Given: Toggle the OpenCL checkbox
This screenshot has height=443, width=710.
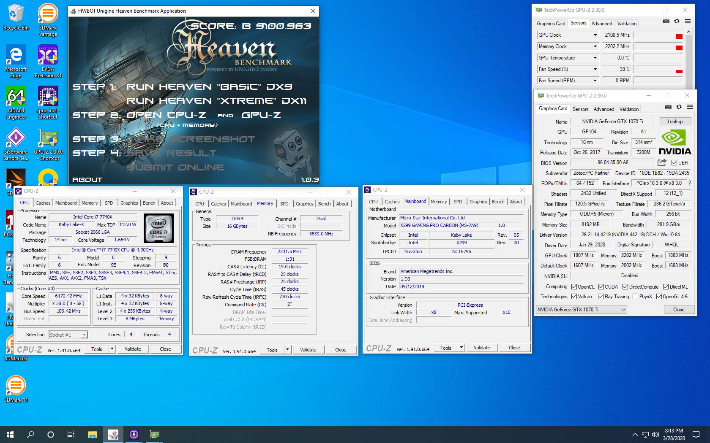Looking at the screenshot, I should pyautogui.click(x=574, y=286).
